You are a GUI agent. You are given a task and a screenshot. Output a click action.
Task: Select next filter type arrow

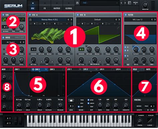pyautogui.click(x=155, y=20)
